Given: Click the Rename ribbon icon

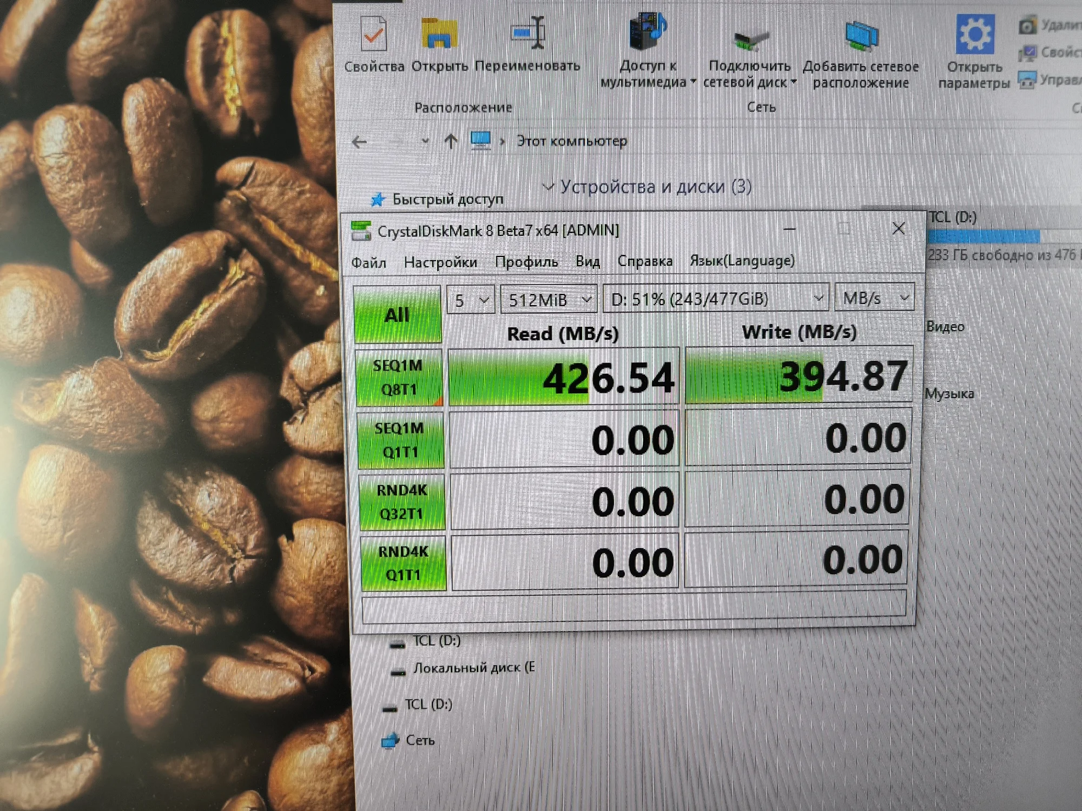Looking at the screenshot, I should point(528,34).
